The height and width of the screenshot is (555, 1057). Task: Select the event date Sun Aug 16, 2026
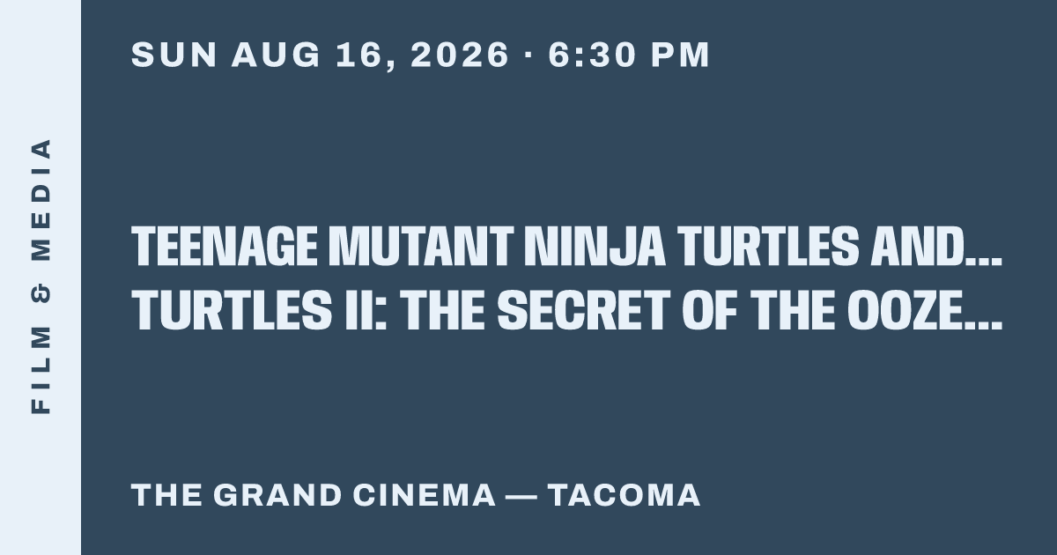click(320, 55)
